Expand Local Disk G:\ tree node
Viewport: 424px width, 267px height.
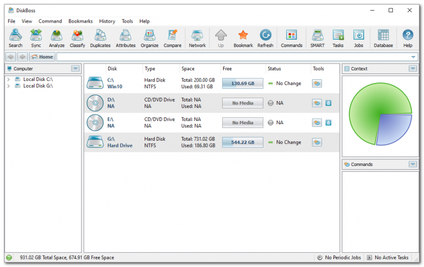click(x=8, y=86)
